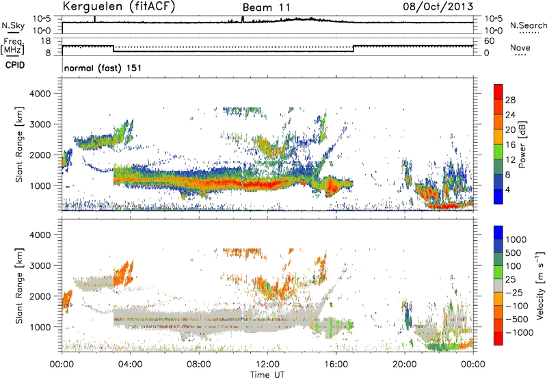The height and width of the screenshot is (379, 547).
Task: Click power colorbar tick '4'
Action: 507,189
